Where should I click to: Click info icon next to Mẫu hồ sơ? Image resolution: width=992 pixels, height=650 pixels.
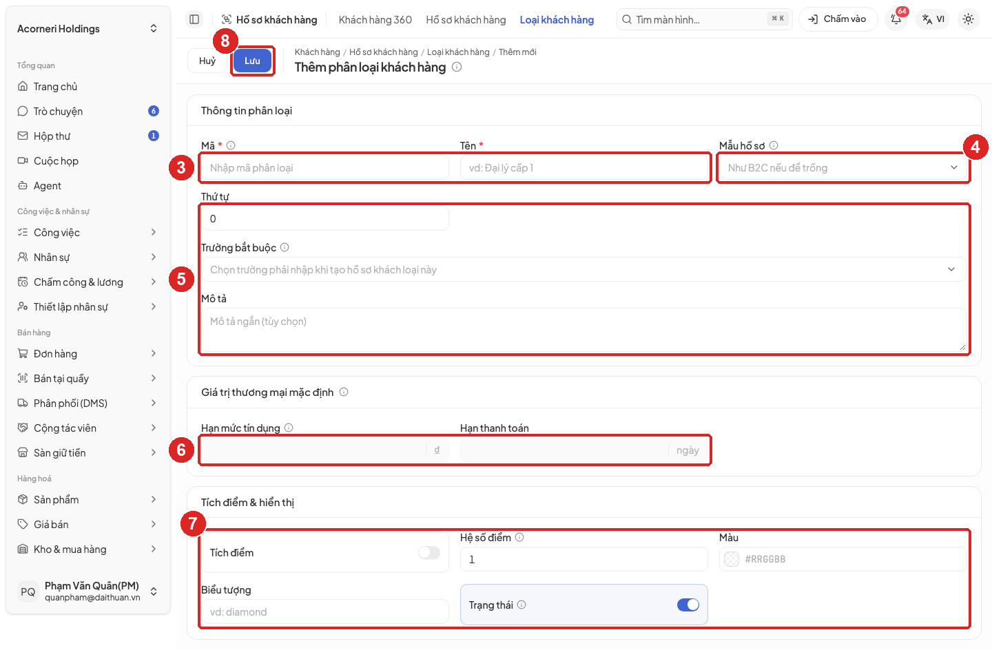774,145
